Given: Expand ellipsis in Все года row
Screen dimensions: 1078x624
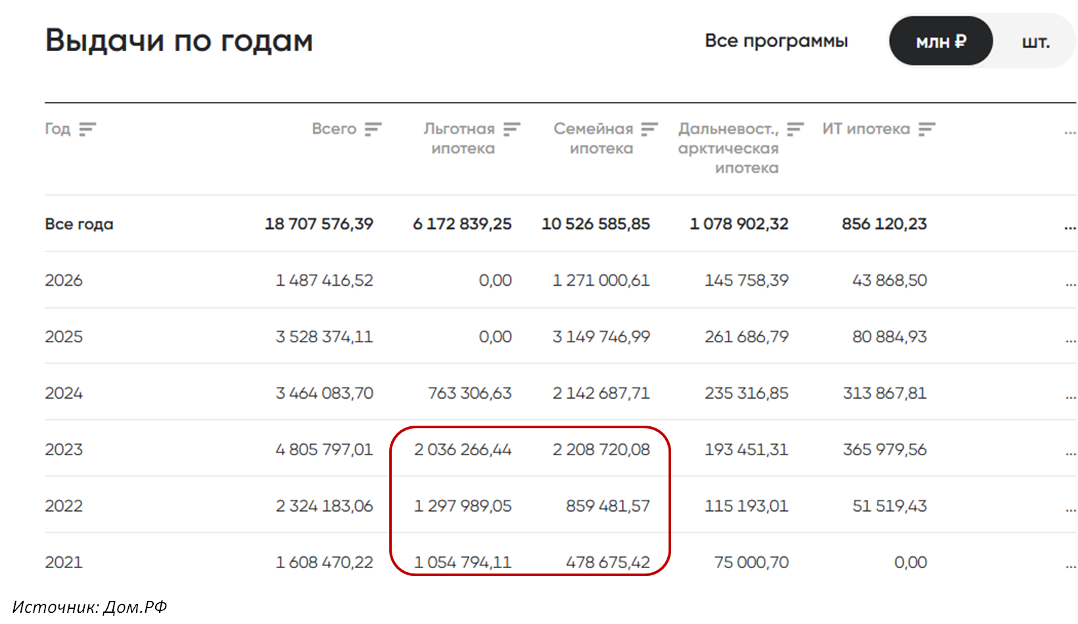Looking at the screenshot, I should pyautogui.click(x=1070, y=228).
